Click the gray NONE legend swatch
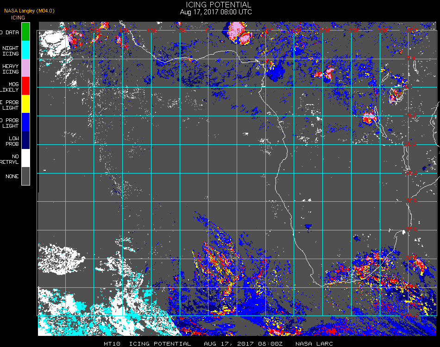The height and width of the screenshot is (347, 440). point(25,176)
